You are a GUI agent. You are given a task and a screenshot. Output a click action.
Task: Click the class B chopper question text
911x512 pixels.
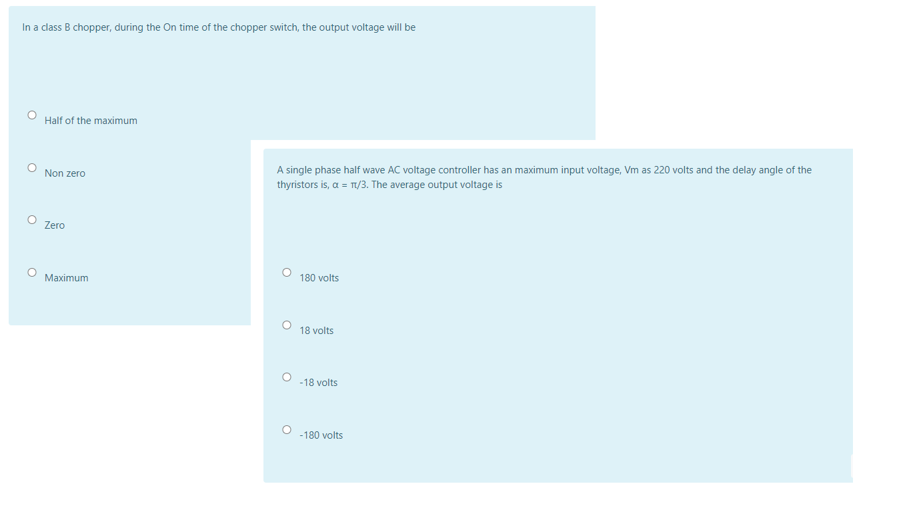pyautogui.click(x=219, y=27)
